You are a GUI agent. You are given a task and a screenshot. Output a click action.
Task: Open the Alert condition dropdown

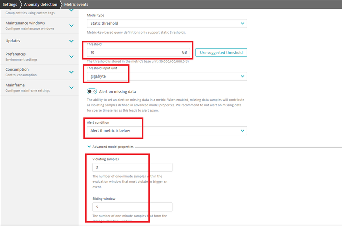click(x=167, y=130)
